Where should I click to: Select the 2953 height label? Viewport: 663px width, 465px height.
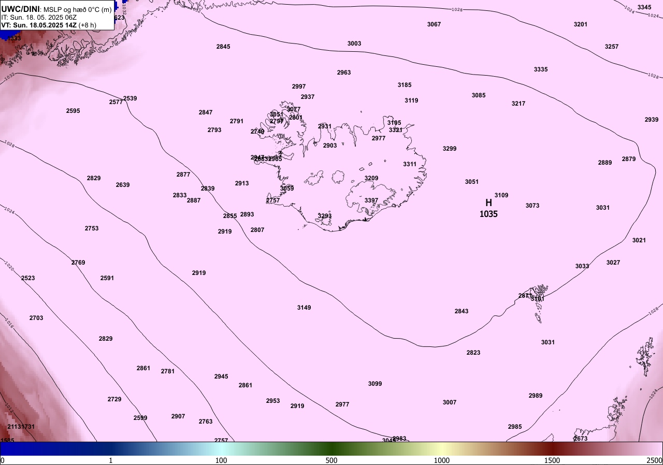[x=273, y=401]
